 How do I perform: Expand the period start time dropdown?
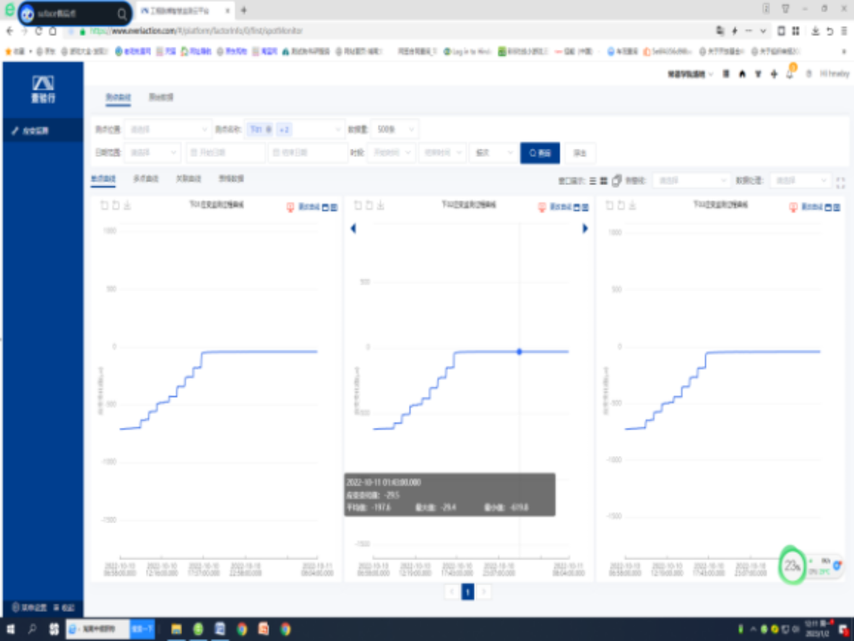tap(392, 152)
